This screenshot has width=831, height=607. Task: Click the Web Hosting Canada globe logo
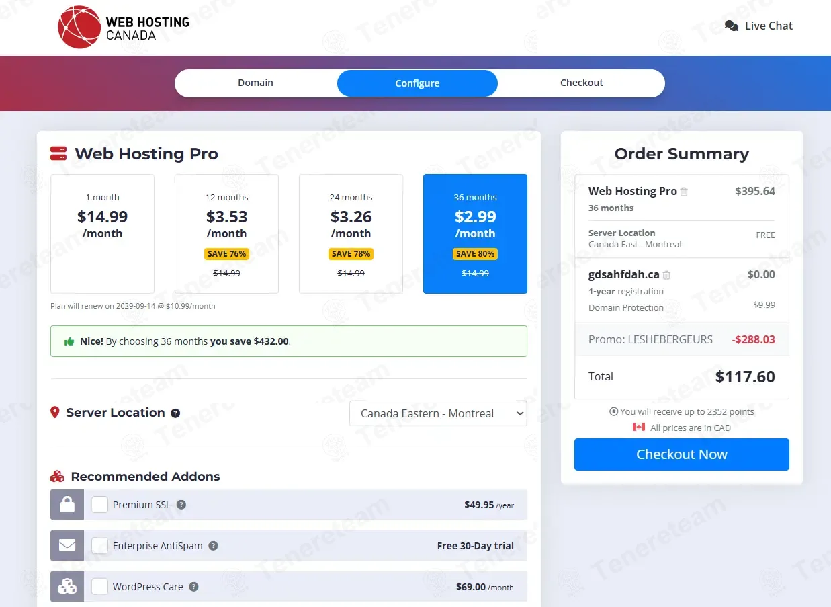[x=79, y=27]
